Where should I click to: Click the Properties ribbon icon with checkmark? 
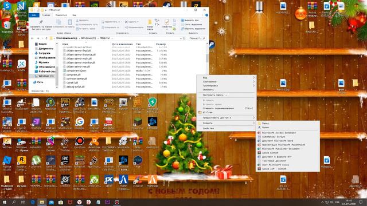(x=167, y=22)
